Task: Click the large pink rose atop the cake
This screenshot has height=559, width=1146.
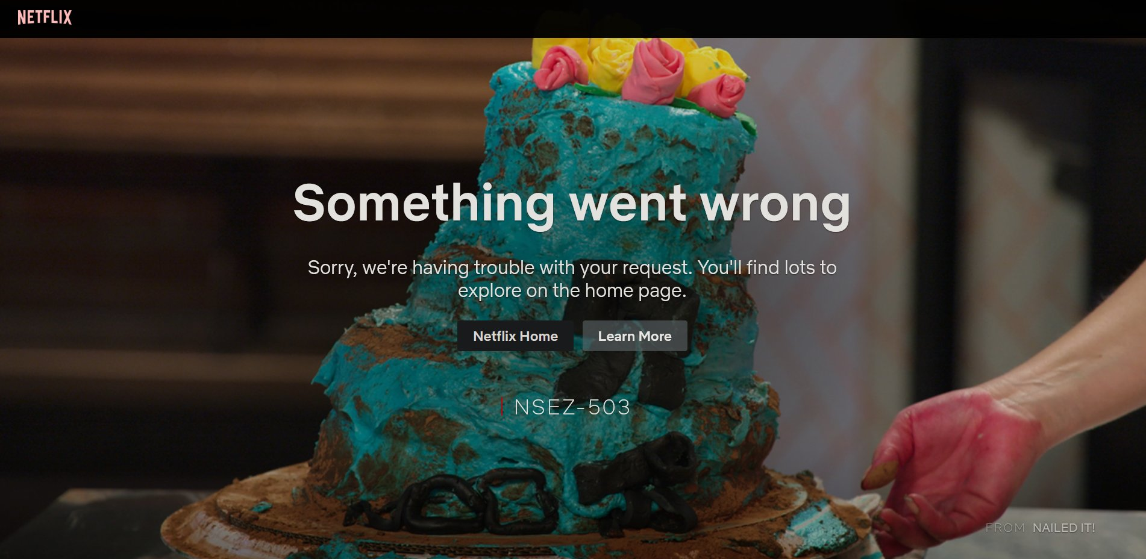Action: pyautogui.click(x=652, y=70)
